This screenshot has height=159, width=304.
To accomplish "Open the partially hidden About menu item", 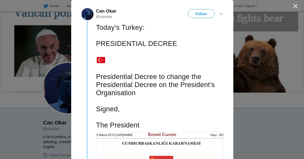I will [69, 6].
